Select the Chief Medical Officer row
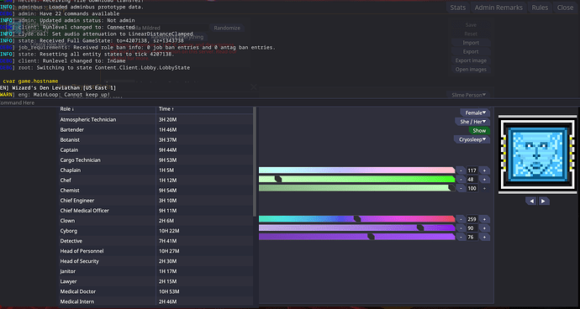This screenshot has height=309, width=580. (x=156, y=211)
